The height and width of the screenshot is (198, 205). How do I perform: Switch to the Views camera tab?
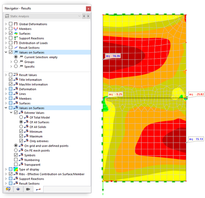[x=28, y=189]
